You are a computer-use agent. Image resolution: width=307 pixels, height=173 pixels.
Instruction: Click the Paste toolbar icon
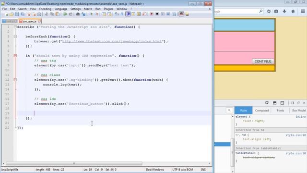pyautogui.click(x=58, y=14)
